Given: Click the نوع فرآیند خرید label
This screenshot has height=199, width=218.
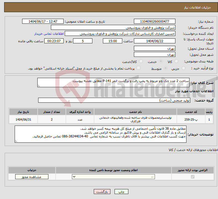Looking at the screenshot, I should pyautogui.click(x=202, y=68).
